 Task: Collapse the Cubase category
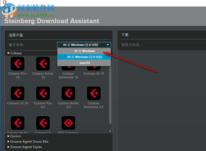pyautogui.click(x=8, y=53)
